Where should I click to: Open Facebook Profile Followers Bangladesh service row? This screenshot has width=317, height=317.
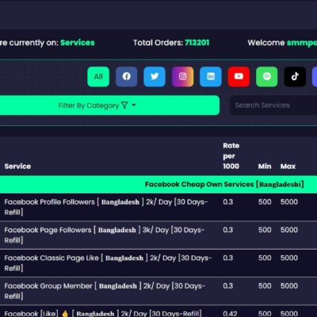point(158,207)
